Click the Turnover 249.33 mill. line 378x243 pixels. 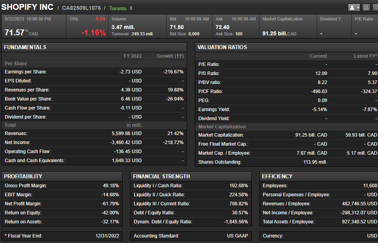point(132,34)
